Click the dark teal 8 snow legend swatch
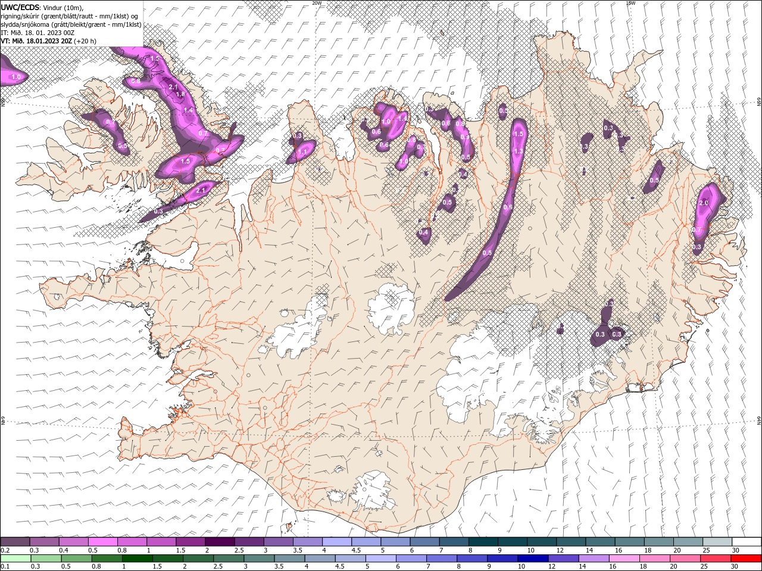 [483, 542]
